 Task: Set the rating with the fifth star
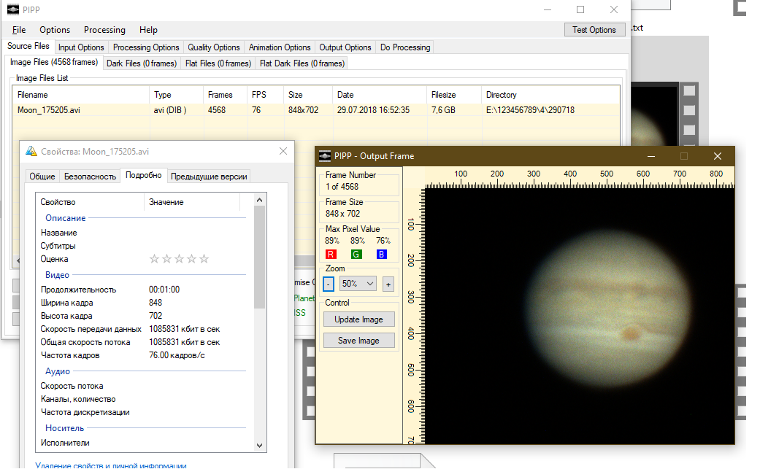point(204,259)
